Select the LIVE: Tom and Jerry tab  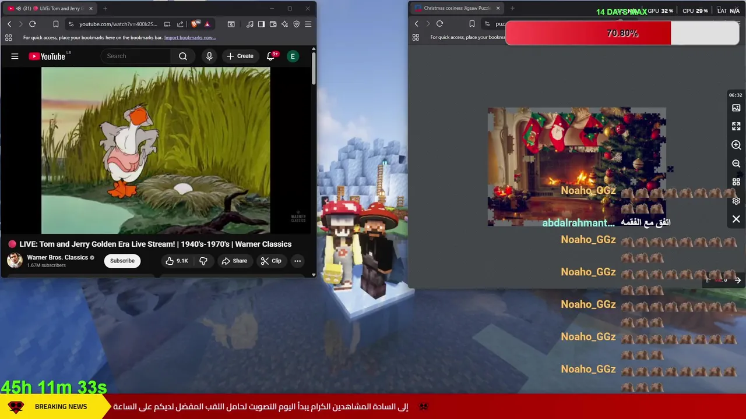50,9
